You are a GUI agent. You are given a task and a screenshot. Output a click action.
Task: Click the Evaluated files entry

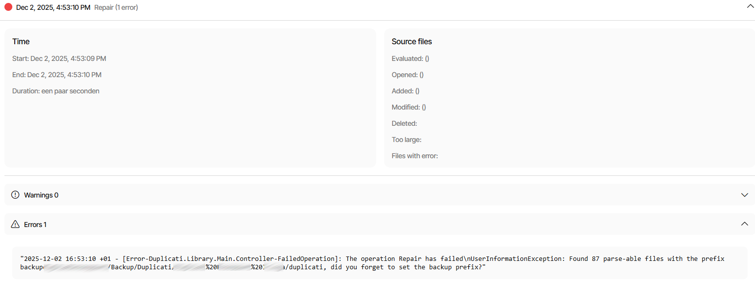click(x=410, y=58)
